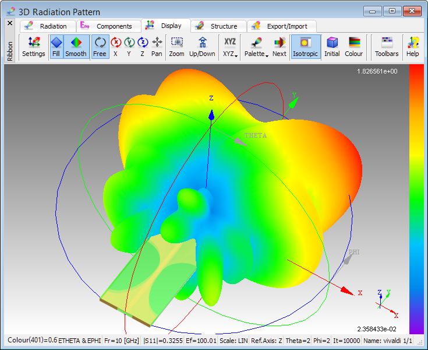Screen dimensions: 428x350
Task: Click the colour scale bar
Action: point(416,199)
